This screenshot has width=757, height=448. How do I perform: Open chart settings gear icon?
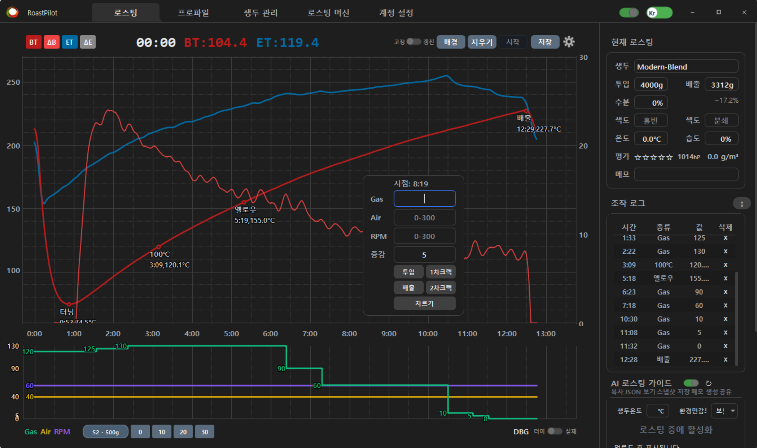pos(569,42)
